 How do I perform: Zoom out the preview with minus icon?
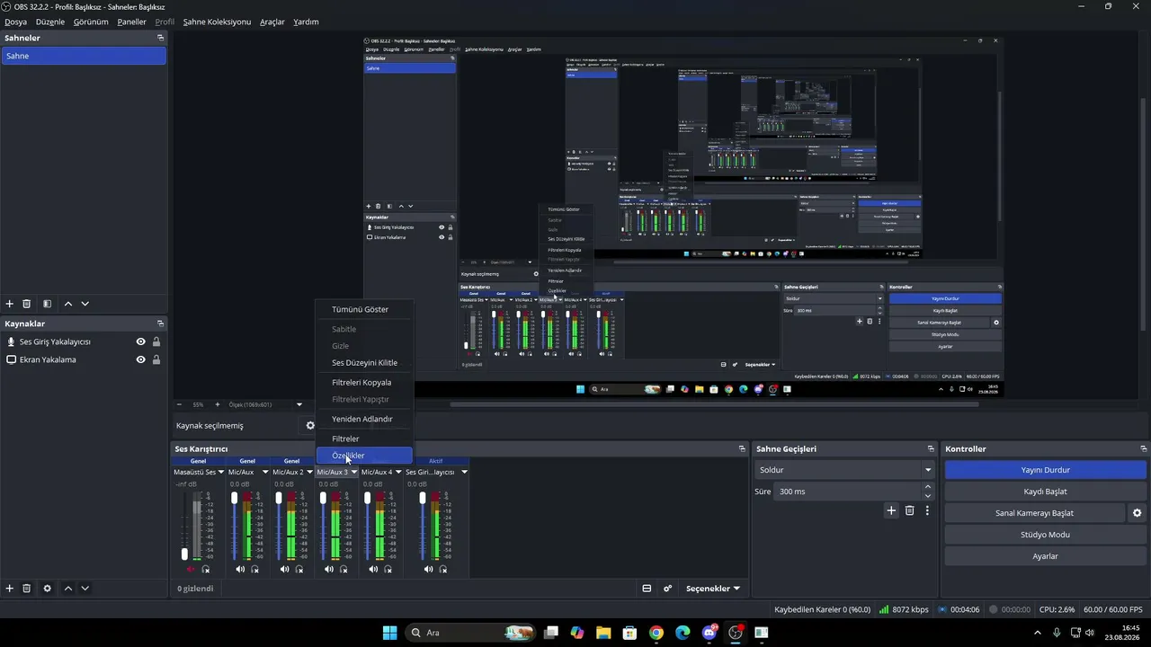pyautogui.click(x=179, y=404)
